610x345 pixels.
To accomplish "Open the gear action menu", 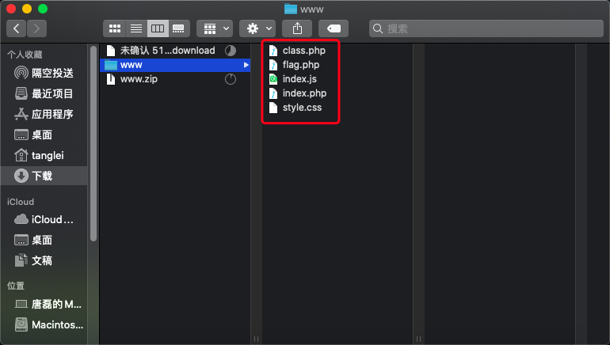I will tap(257, 28).
